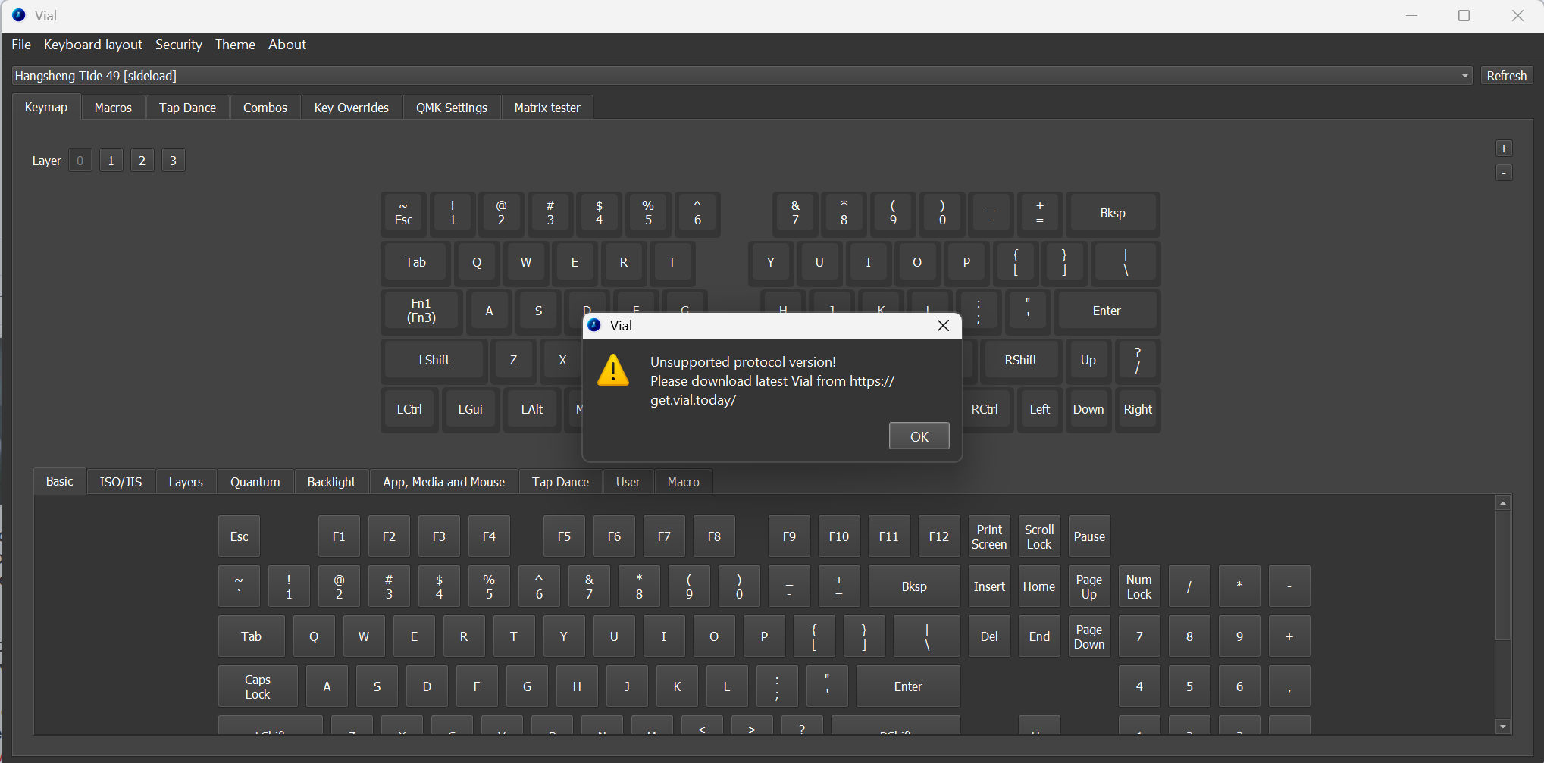Zoom in keymap with plus button
The height and width of the screenshot is (763, 1544).
click(1505, 149)
